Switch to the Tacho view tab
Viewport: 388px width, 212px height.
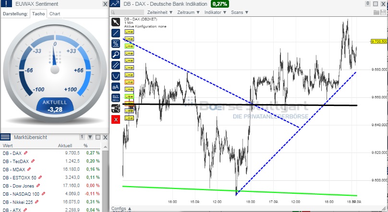click(x=38, y=14)
